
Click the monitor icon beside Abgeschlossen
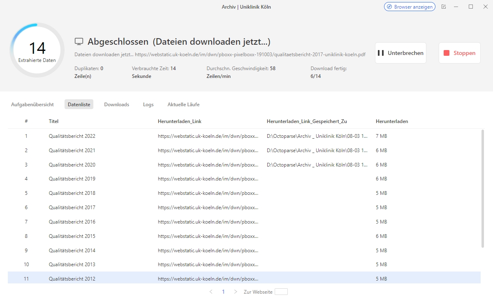point(79,41)
